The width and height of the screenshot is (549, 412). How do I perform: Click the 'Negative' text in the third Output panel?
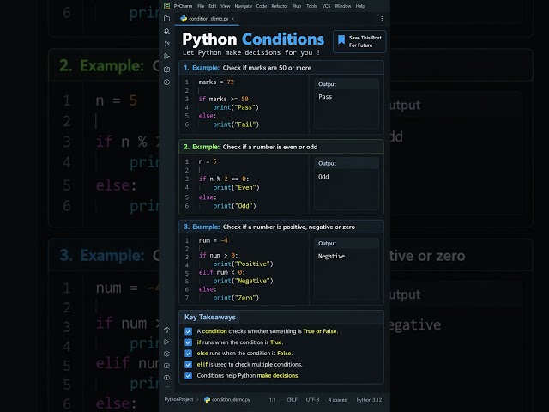click(331, 256)
